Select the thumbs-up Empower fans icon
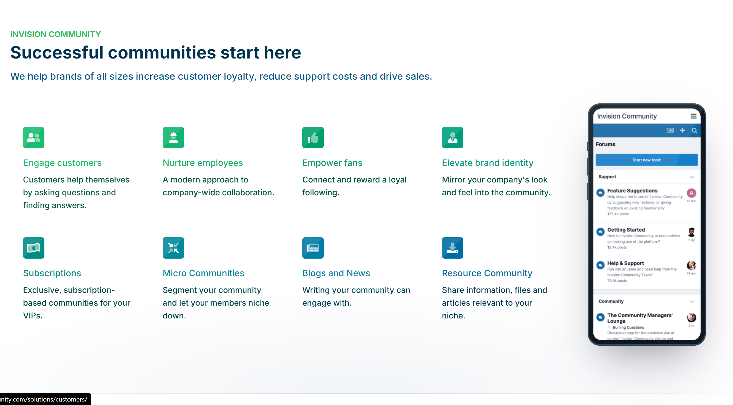The image size is (733, 405). pyautogui.click(x=313, y=137)
